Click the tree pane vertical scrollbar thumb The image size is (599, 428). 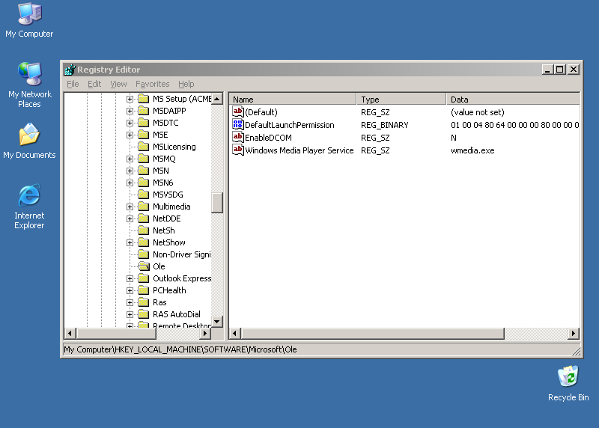217,203
